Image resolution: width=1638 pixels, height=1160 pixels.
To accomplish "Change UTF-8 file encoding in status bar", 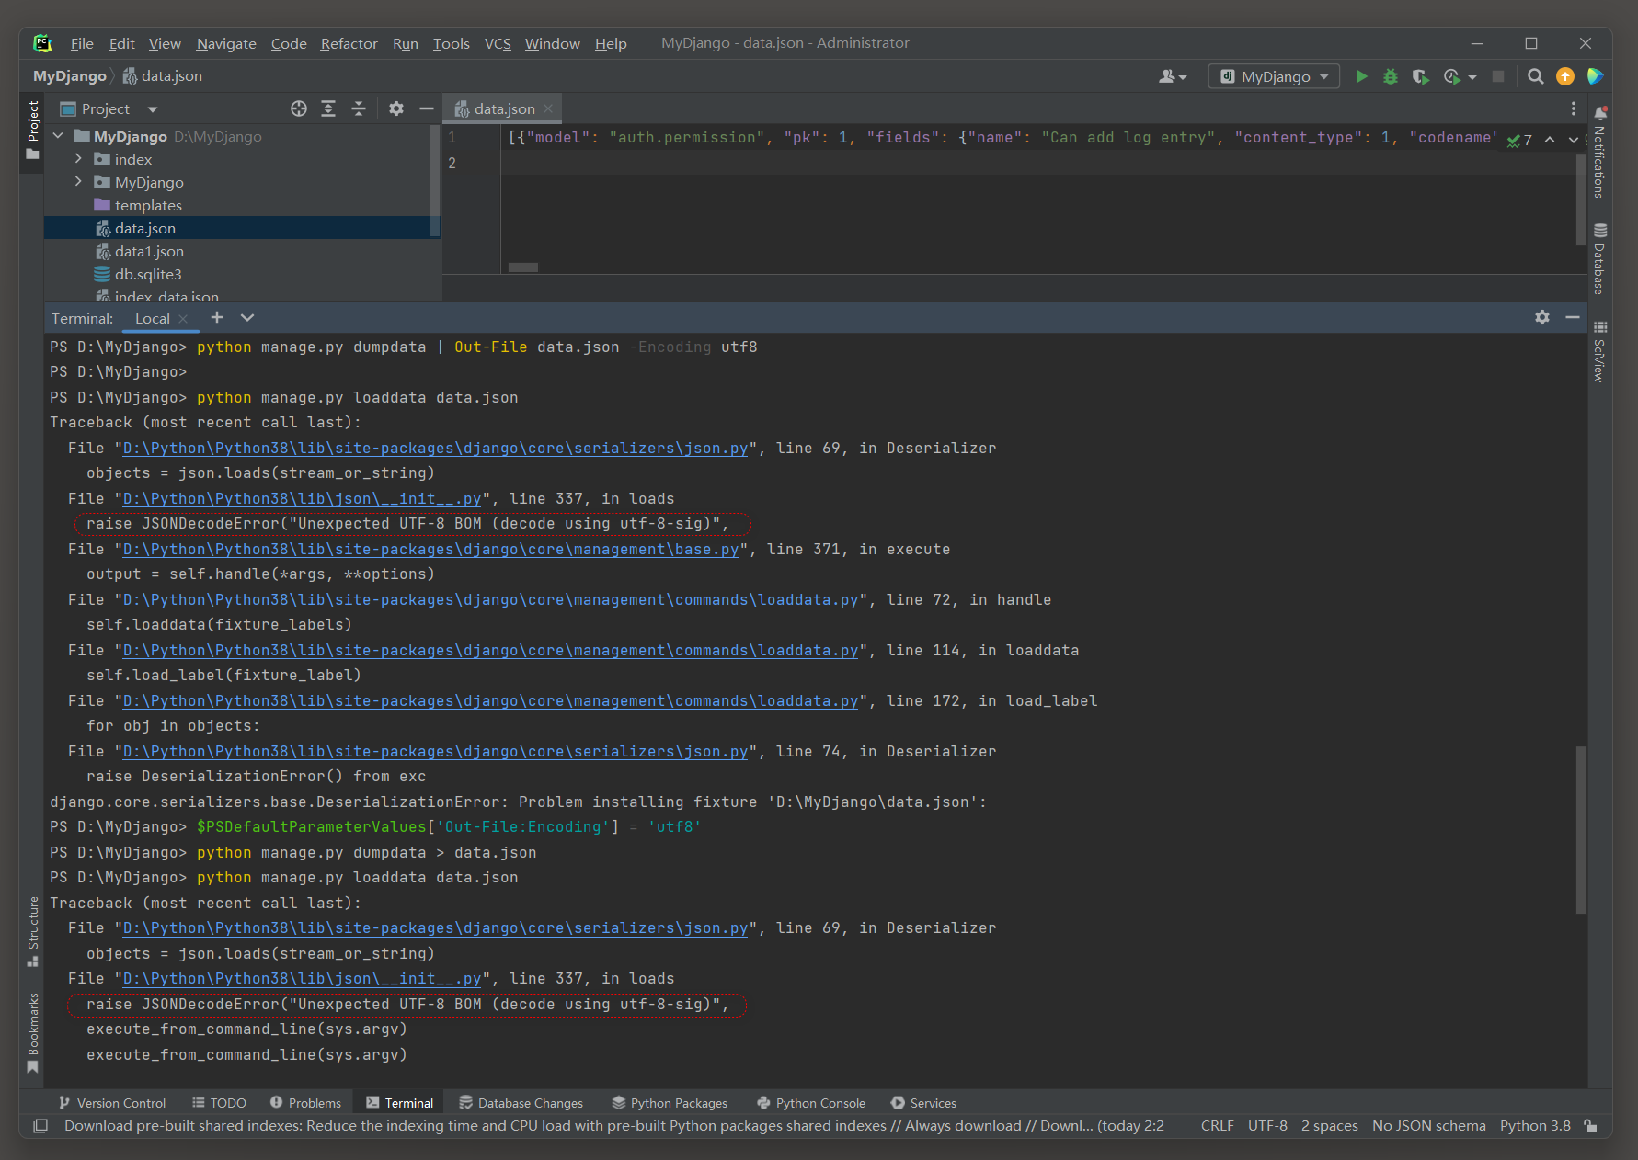I will [1267, 1125].
